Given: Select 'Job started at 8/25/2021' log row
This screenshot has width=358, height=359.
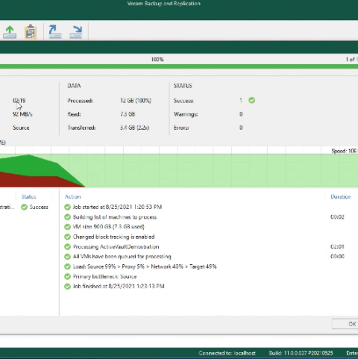Looking at the screenshot, I should pos(211,207).
